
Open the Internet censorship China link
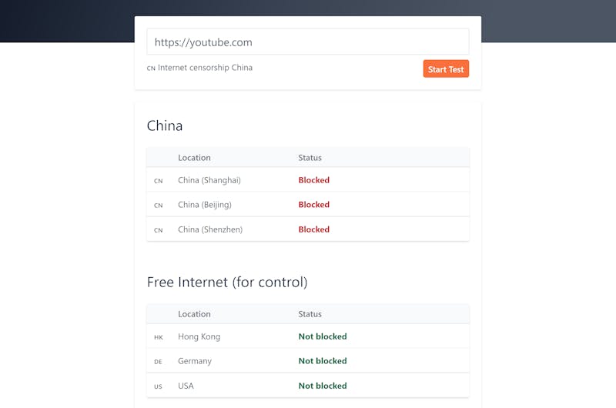[x=205, y=68]
